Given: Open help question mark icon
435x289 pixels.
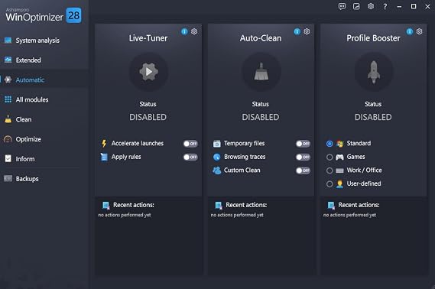Looking at the screenshot, I should pos(385,6).
